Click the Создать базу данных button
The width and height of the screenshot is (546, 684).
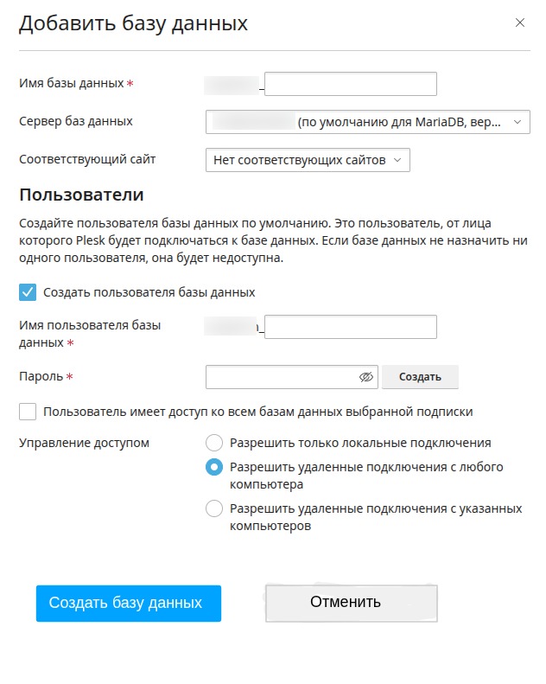click(129, 604)
